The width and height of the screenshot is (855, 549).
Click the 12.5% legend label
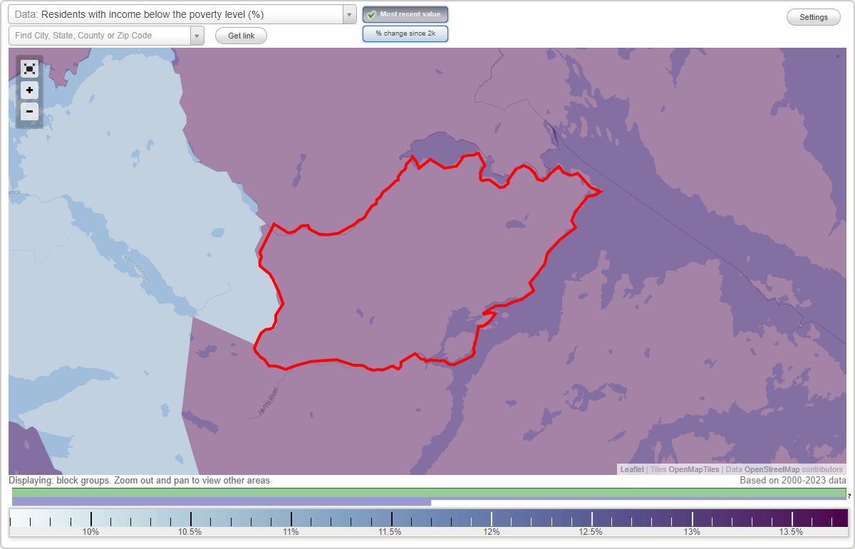591,532
